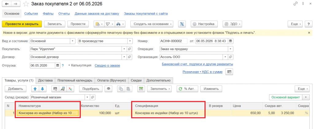Expand the Покупатель 'Парк Идиллия' dropdown arrow

coord(124,49)
